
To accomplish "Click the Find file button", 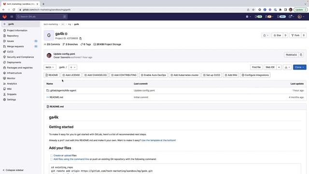I will 256,67.
